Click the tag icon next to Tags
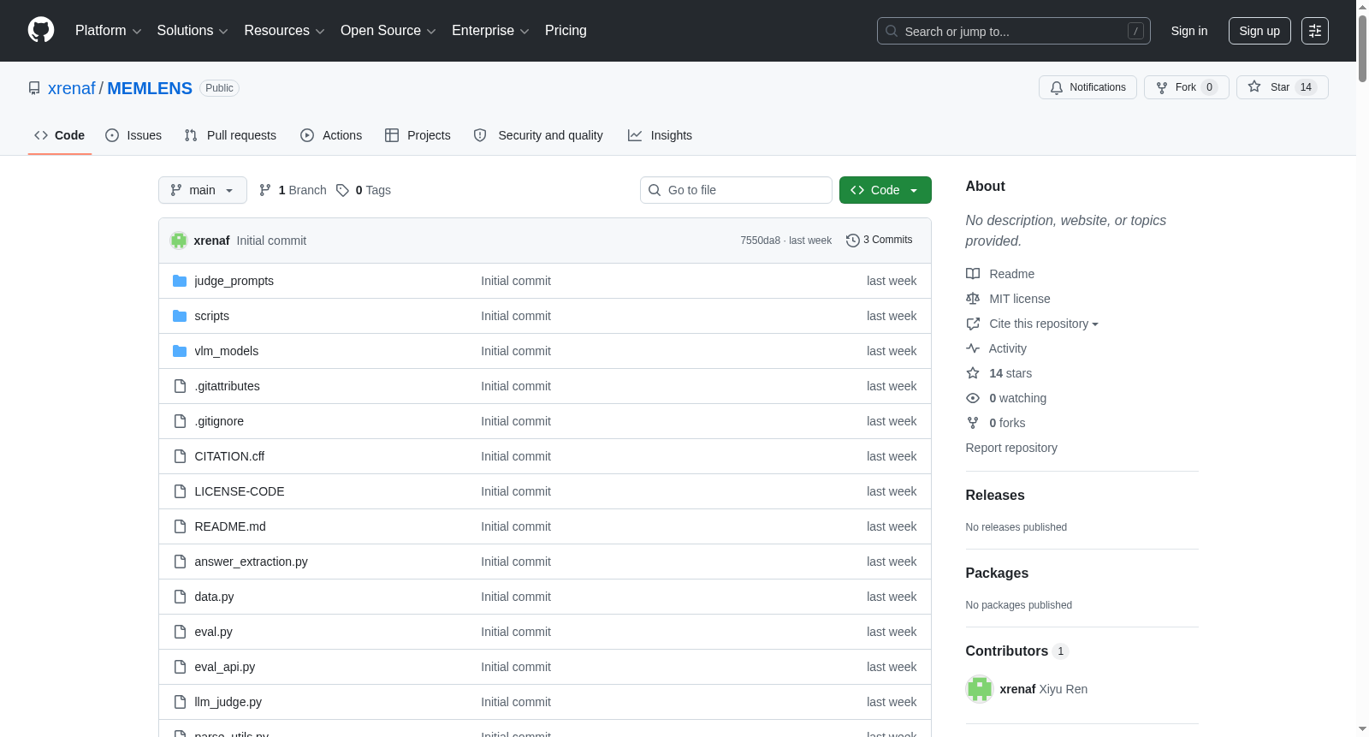Screen dimensions: 1369x737 (x=342, y=190)
